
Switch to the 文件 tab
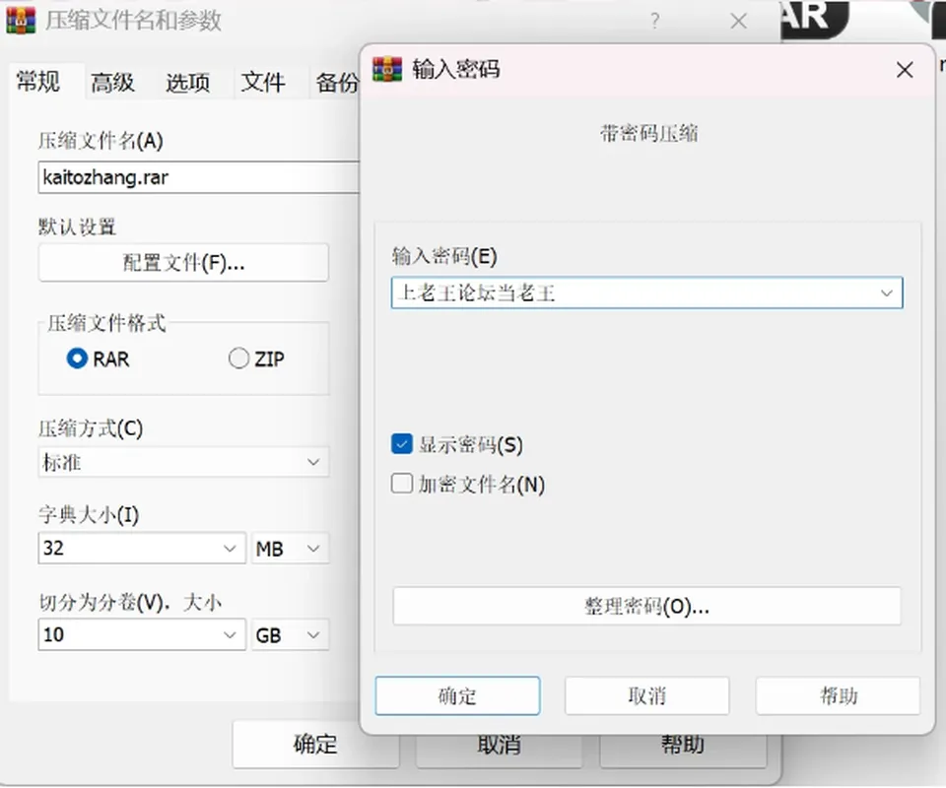pyautogui.click(x=263, y=83)
